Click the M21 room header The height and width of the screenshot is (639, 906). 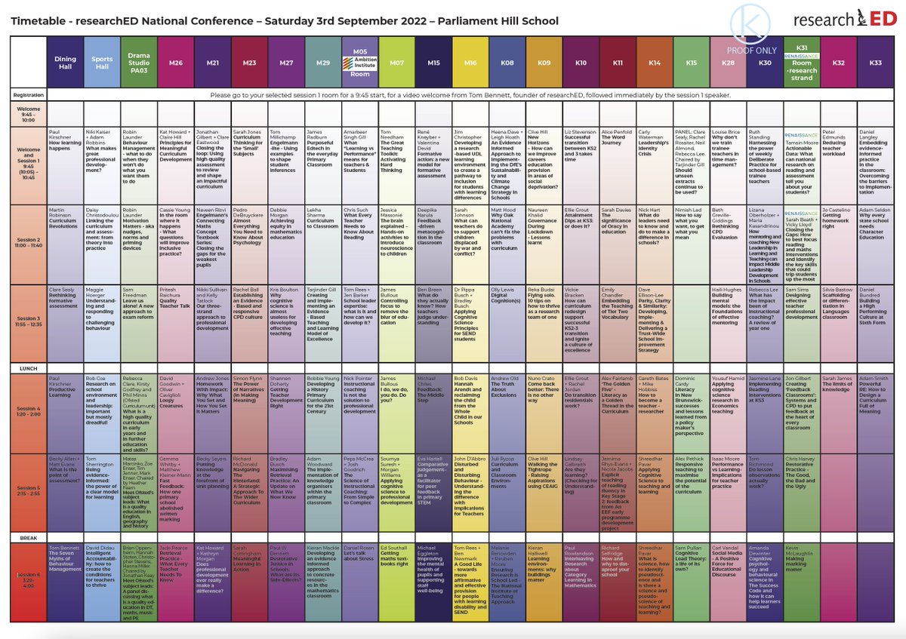pyautogui.click(x=213, y=63)
